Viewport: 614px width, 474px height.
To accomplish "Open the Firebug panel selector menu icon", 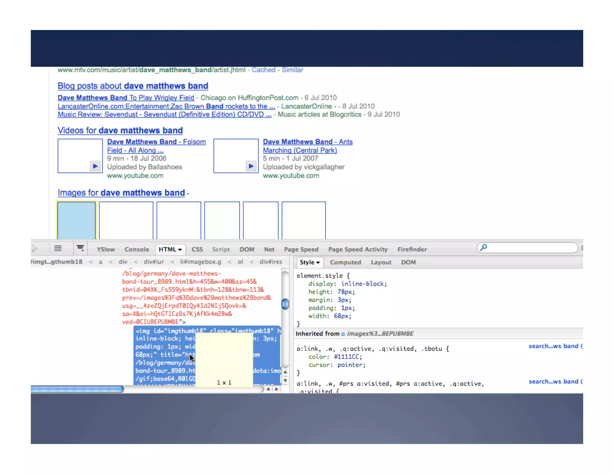I will (80, 248).
